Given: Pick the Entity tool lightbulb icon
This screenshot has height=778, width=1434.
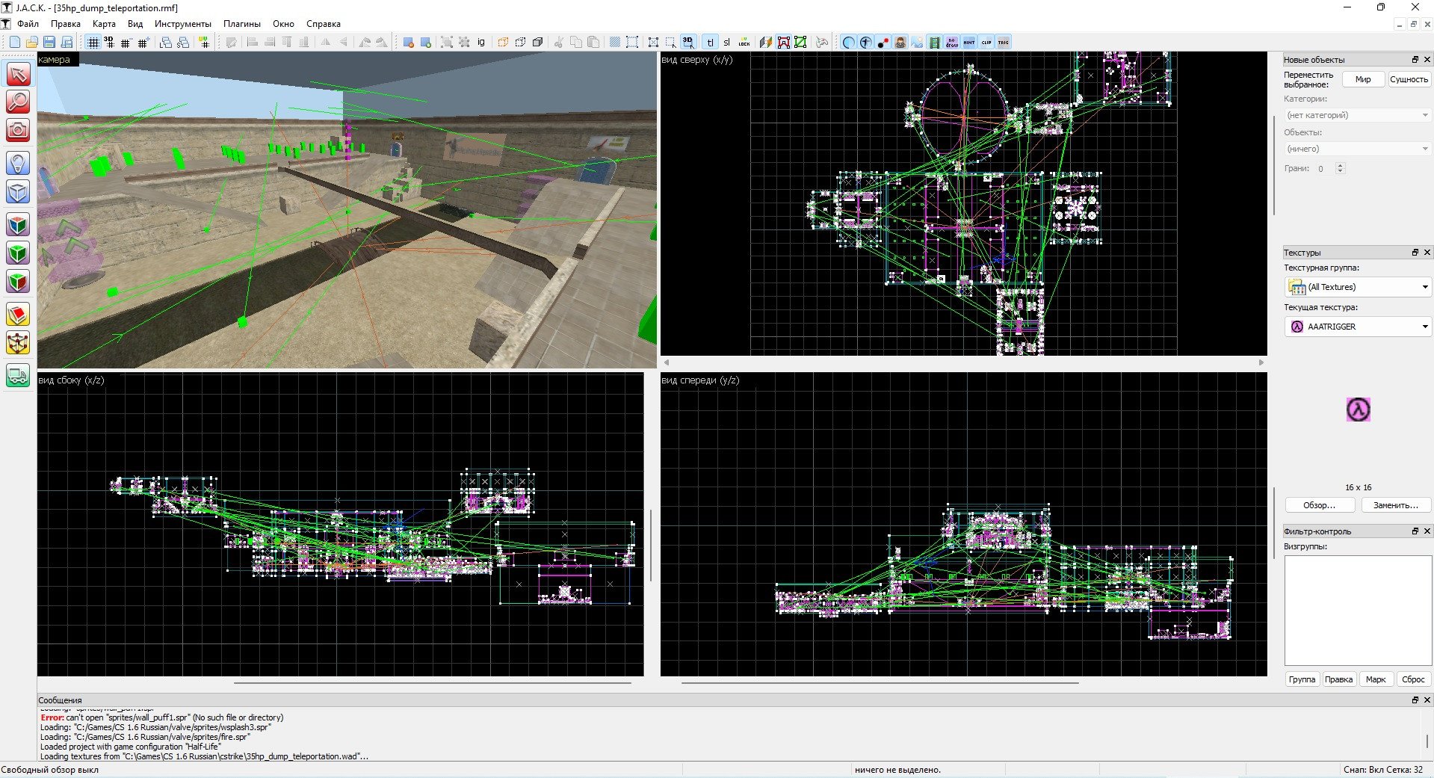Looking at the screenshot, I should click(18, 162).
